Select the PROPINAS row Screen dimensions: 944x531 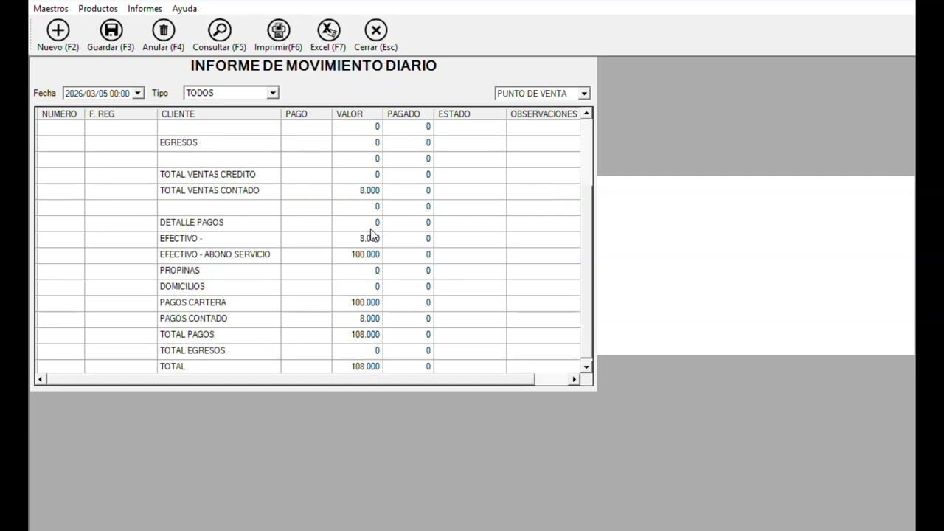coord(308,271)
